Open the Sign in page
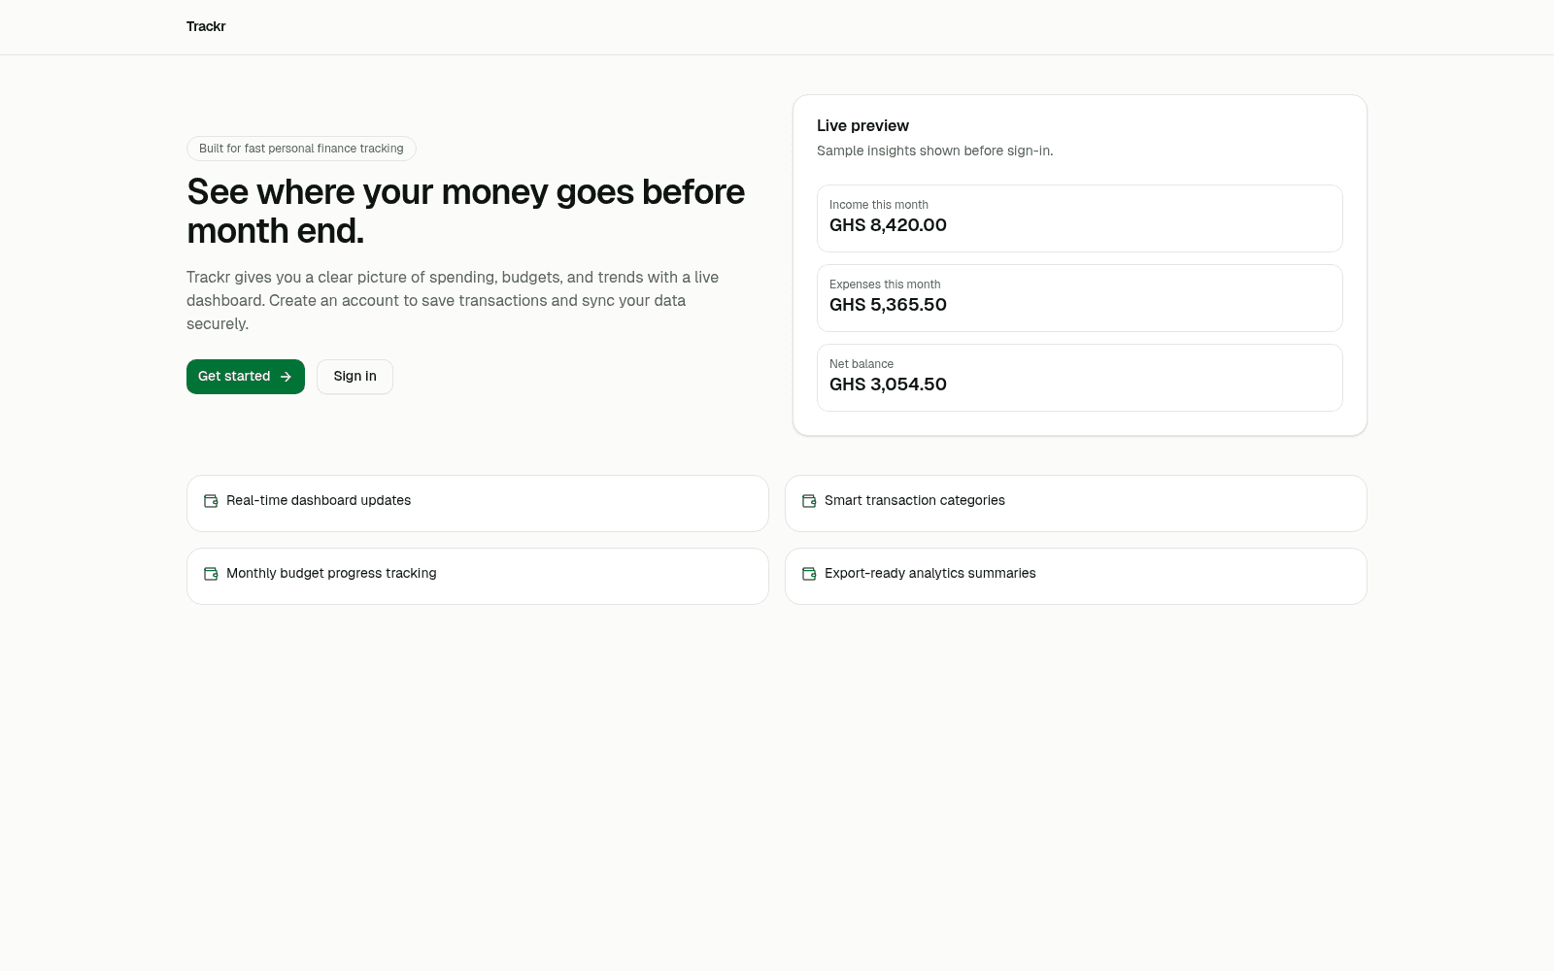The width and height of the screenshot is (1554, 971). (355, 377)
